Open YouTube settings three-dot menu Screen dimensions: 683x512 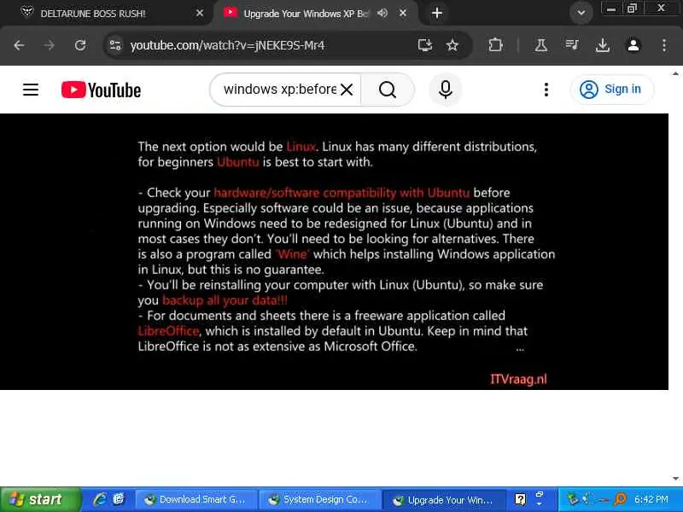click(546, 90)
